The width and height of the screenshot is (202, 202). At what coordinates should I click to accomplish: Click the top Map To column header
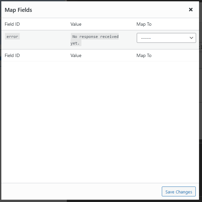pyautogui.click(x=144, y=24)
